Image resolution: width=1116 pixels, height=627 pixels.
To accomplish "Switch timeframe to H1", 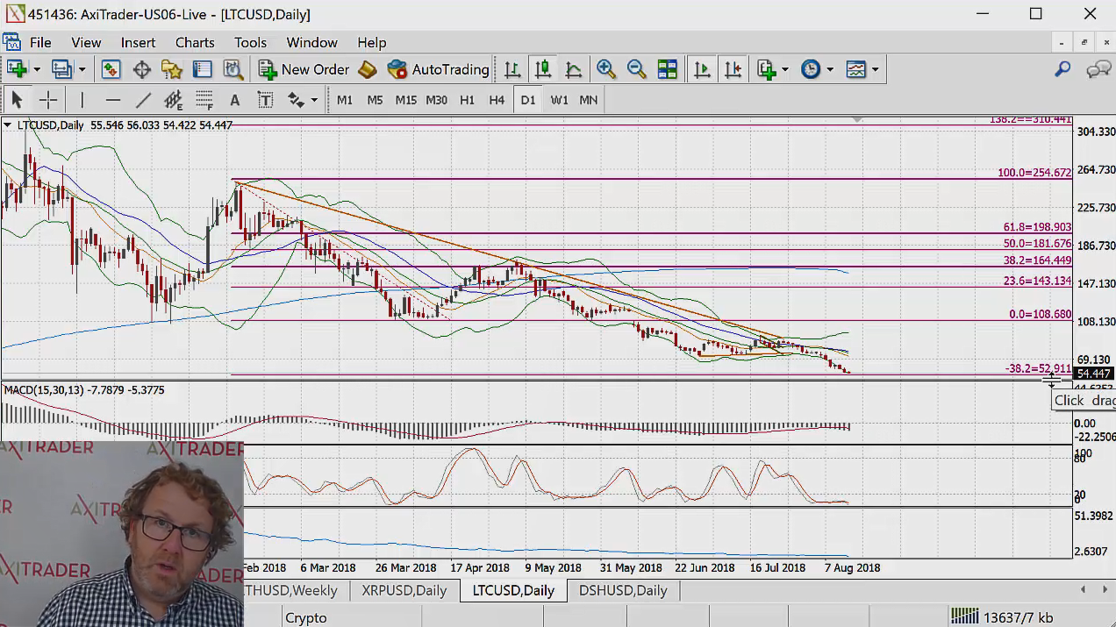I will point(467,100).
